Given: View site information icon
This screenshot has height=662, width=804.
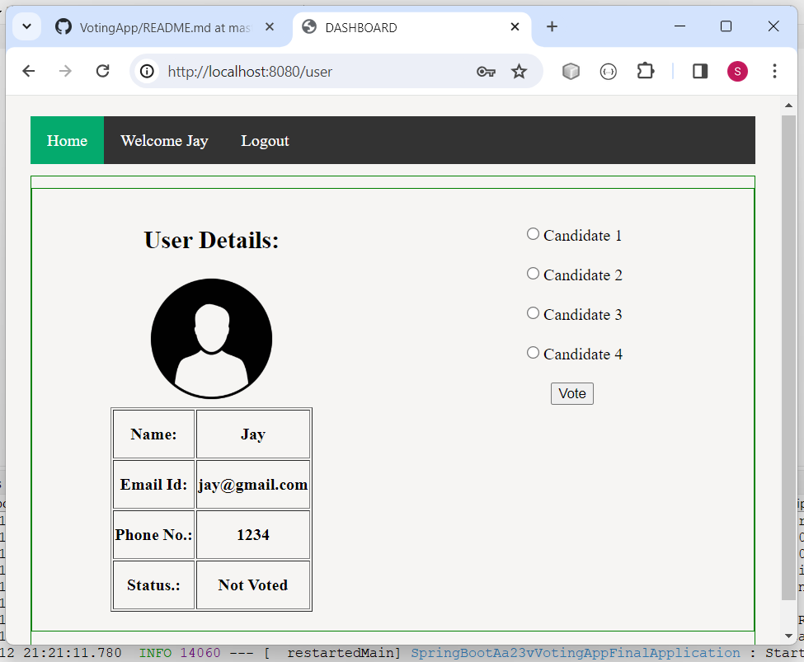Looking at the screenshot, I should click(147, 71).
